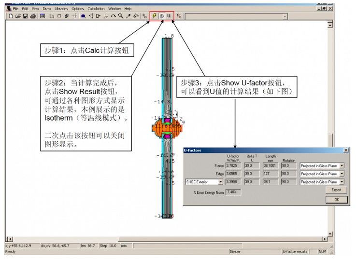Open a file with the folder icon
This screenshot has height=260, width=356.
click(x=18, y=16)
